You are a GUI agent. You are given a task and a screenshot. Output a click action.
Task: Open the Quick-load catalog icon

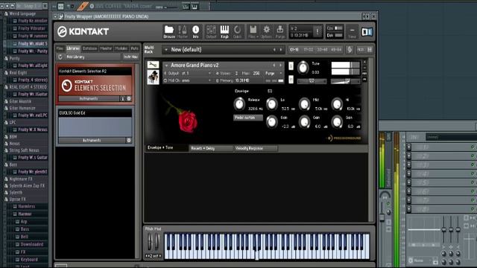pyautogui.click(x=237, y=31)
